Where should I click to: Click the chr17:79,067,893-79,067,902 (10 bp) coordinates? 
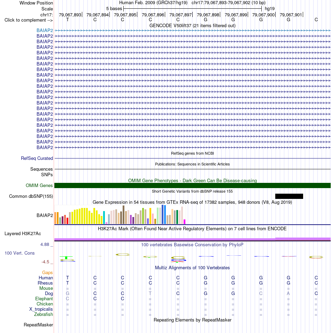[x=228, y=3]
